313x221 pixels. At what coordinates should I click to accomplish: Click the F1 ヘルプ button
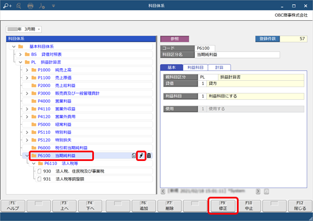(x=13, y=206)
